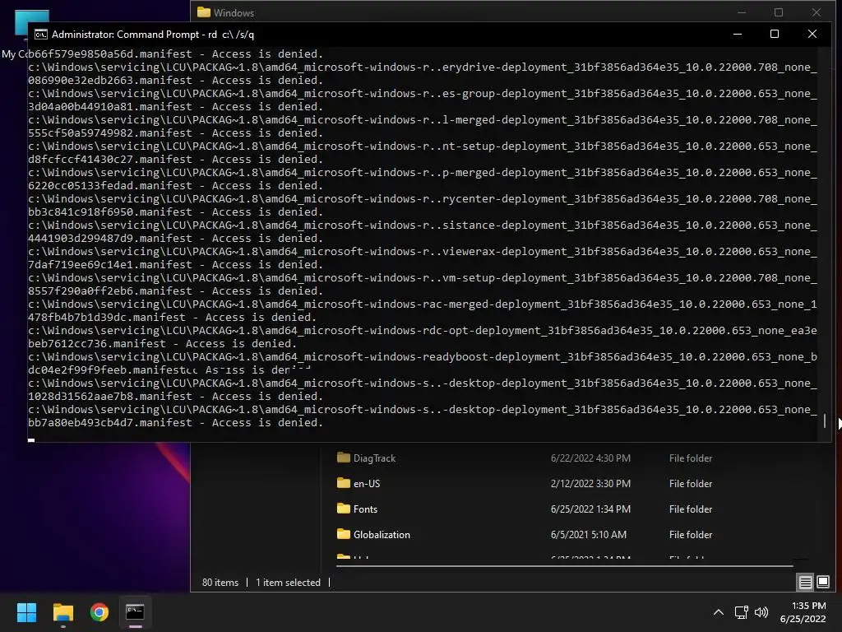The image size is (842, 632).
Task: Select the Globalization folder icon
Action: [344, 533]
